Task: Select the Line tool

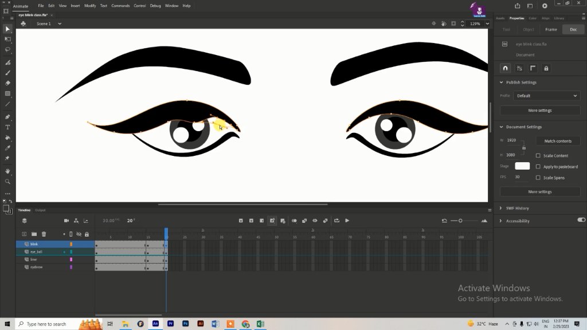Action: [x=7, y=104]
